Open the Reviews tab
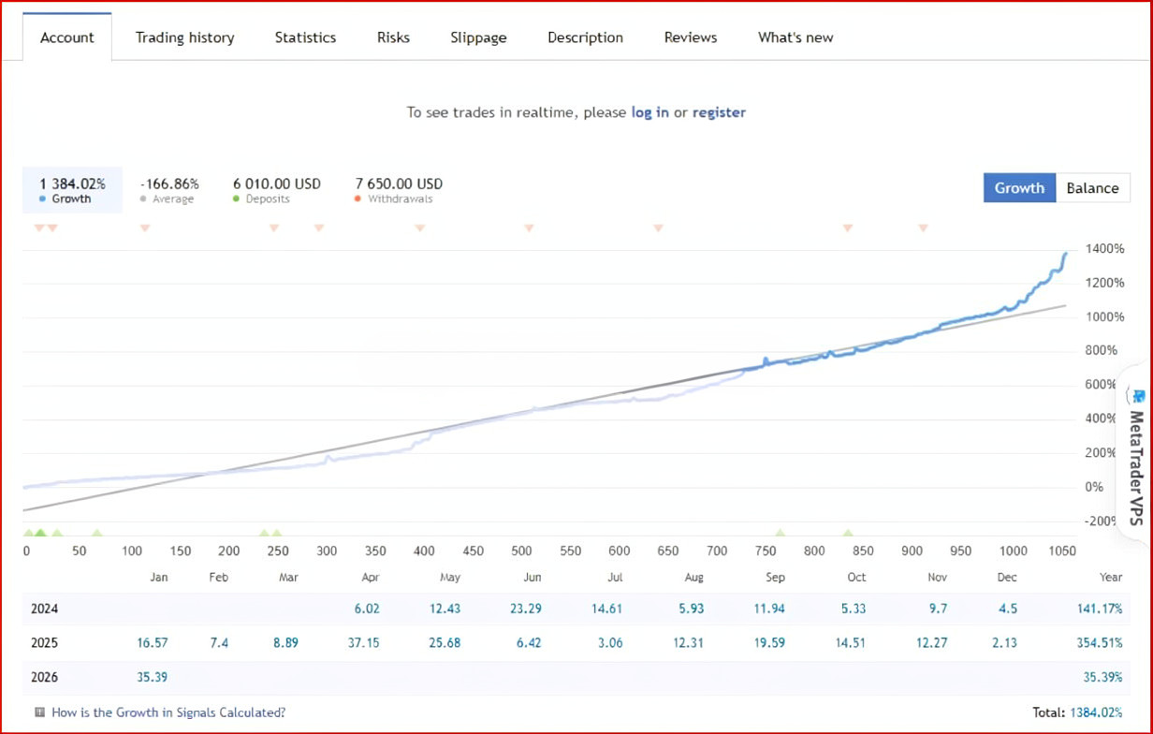1153x734 pixels. coord(691,37)
